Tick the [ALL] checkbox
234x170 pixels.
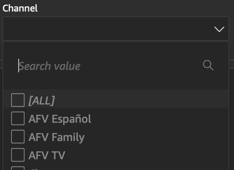[18, 100]
